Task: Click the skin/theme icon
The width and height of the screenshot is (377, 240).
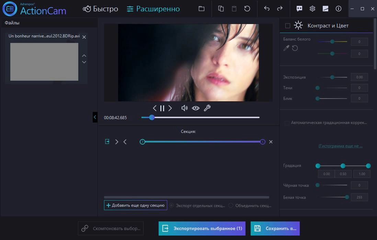Action: point(325,9)
